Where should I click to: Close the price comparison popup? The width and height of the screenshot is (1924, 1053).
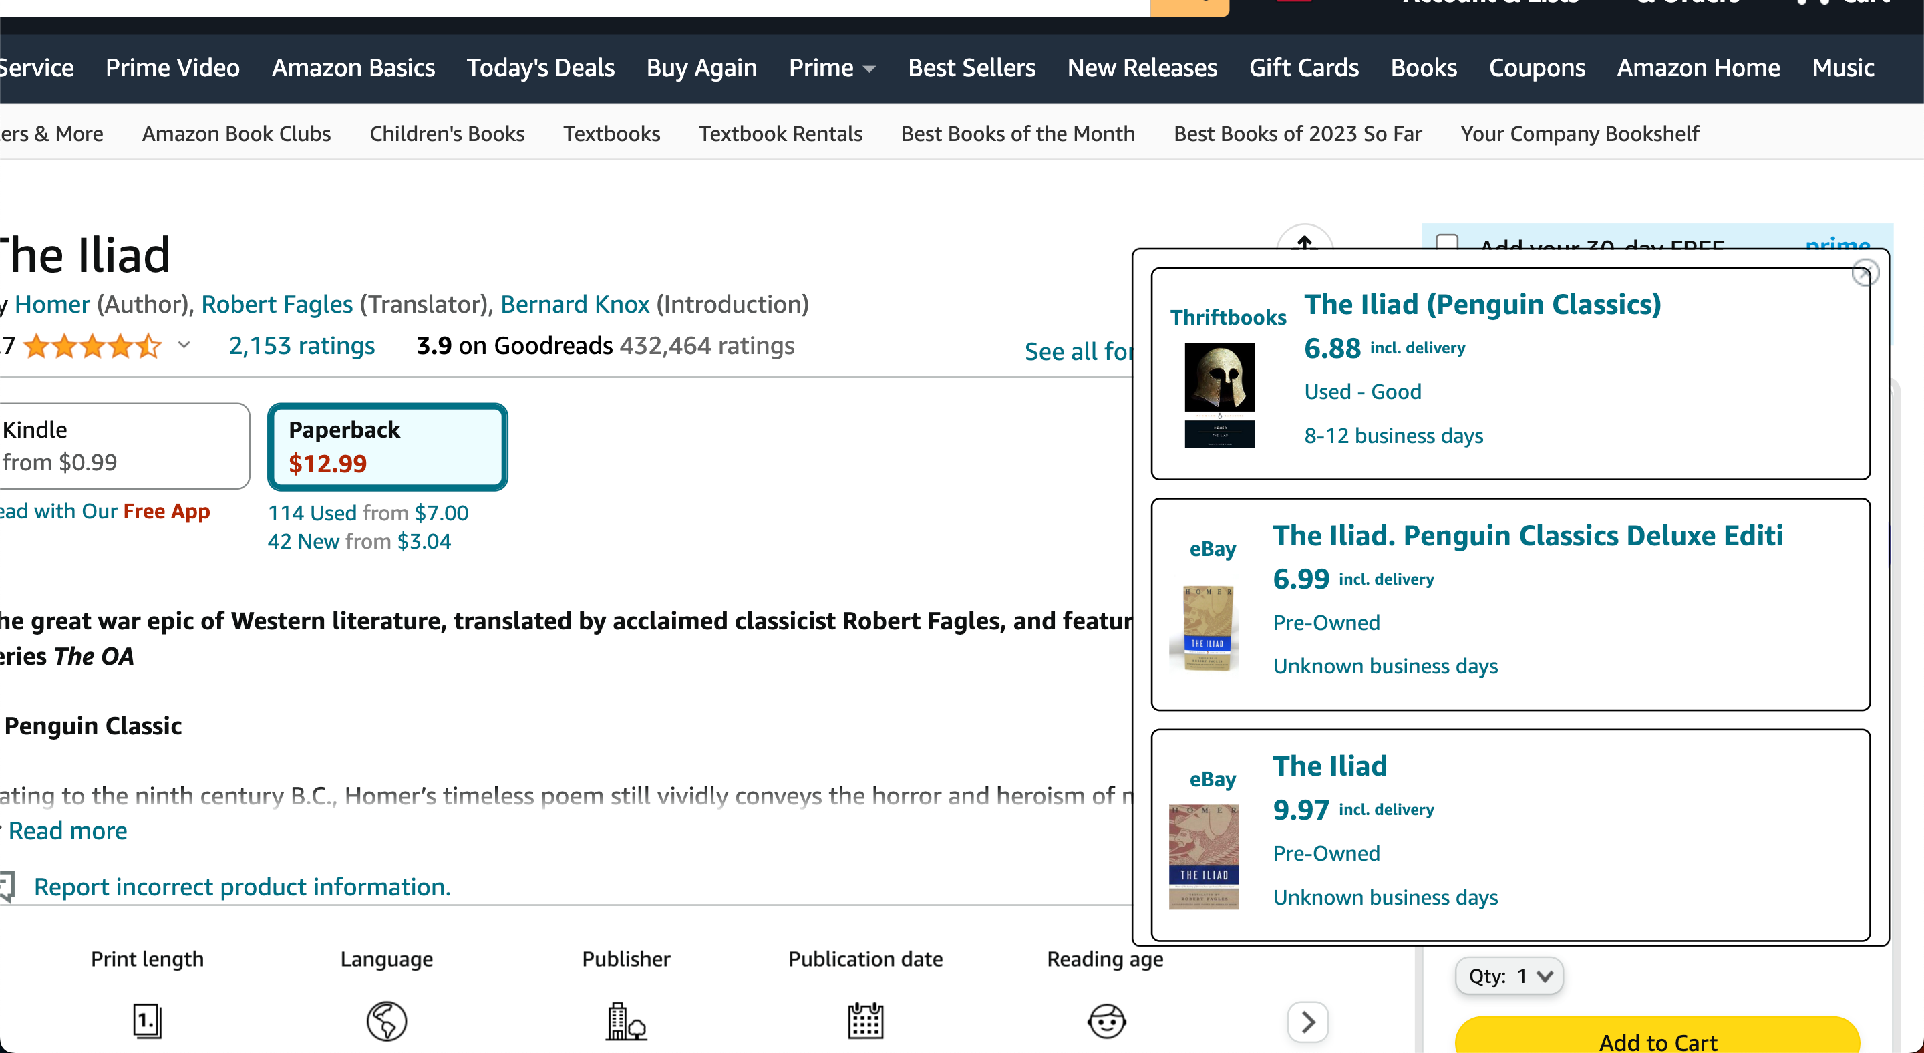point(1865,273)
